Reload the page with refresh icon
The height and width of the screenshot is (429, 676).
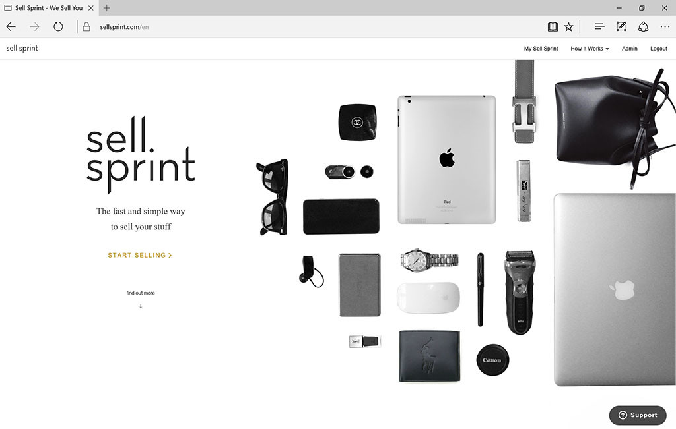pyautogui.click(x=58, y=26)
